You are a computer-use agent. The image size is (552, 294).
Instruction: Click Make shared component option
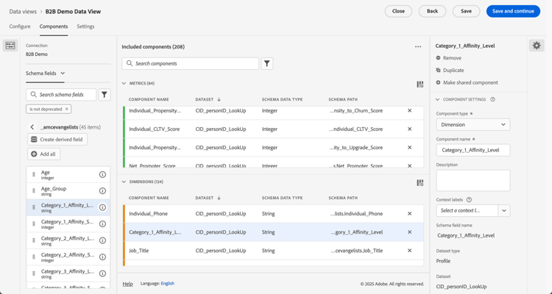pyautogui.click(x=470, y=82)
